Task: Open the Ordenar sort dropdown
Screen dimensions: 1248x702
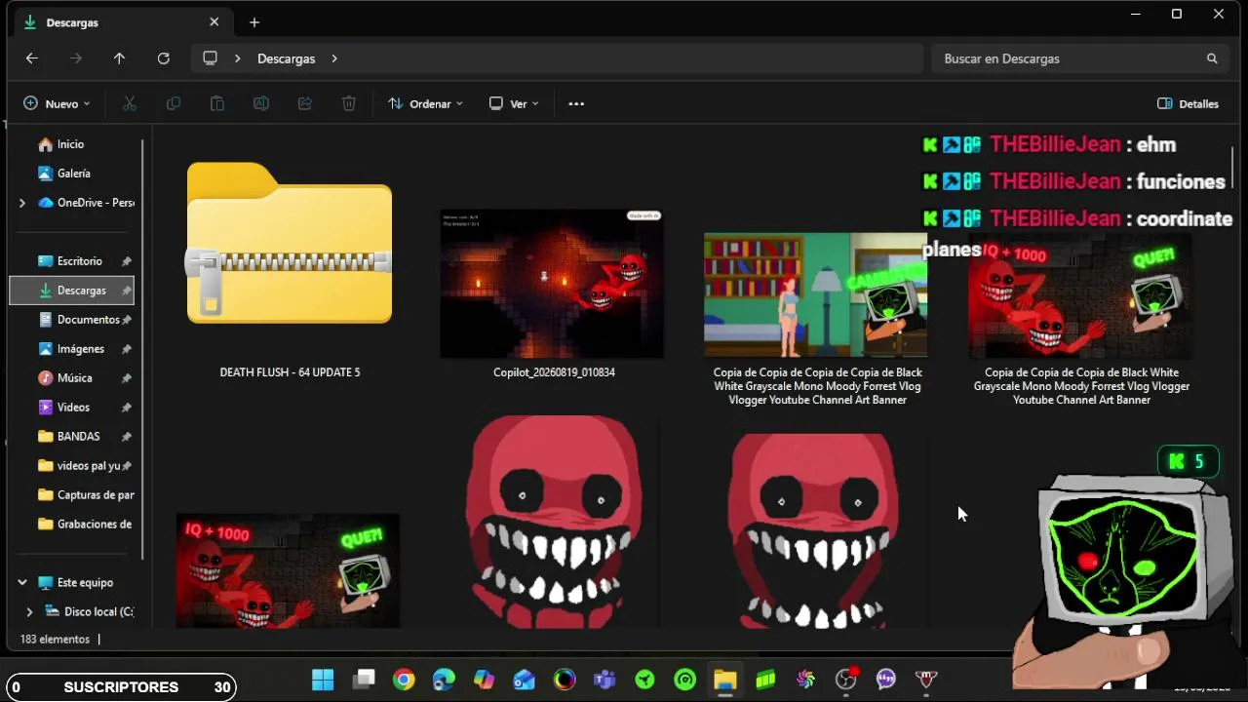Action: click(425, 103)
